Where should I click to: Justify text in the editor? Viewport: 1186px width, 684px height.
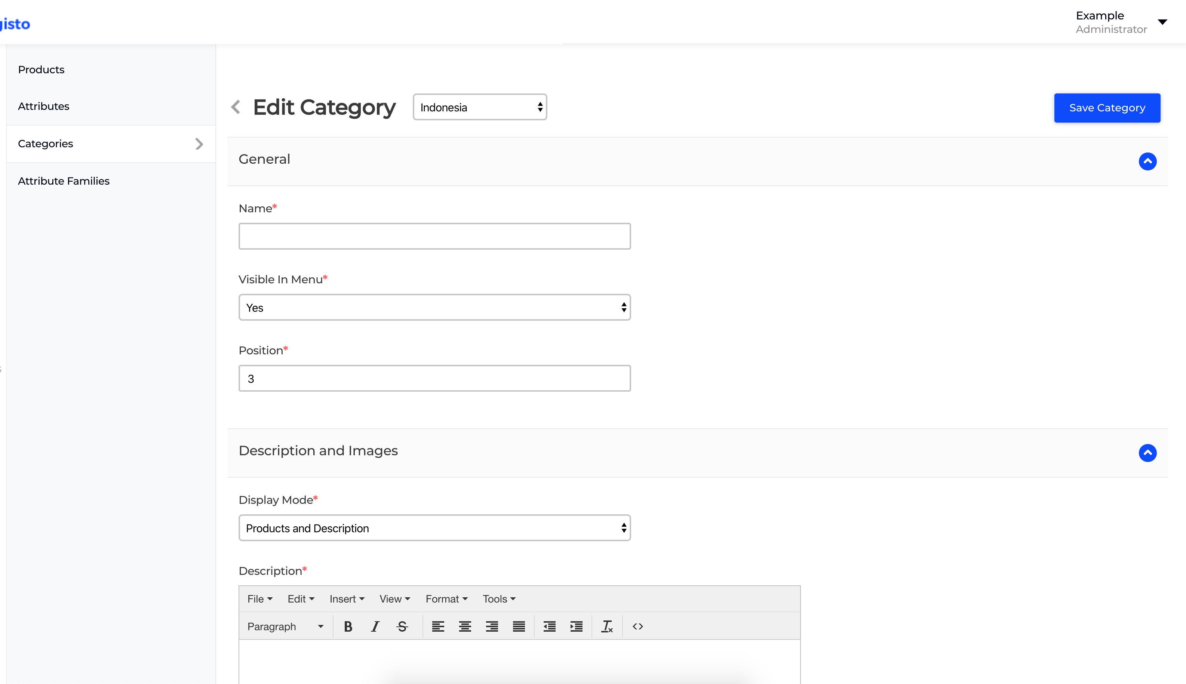pos(519,626)
